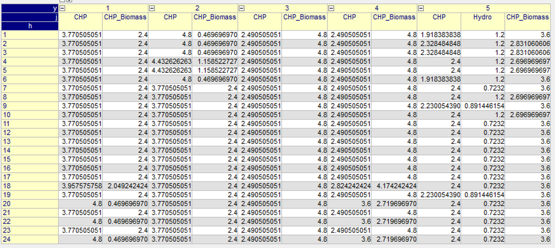Select row header 20 in h column
Screen dimensions: 555x248
coord(29,204)
